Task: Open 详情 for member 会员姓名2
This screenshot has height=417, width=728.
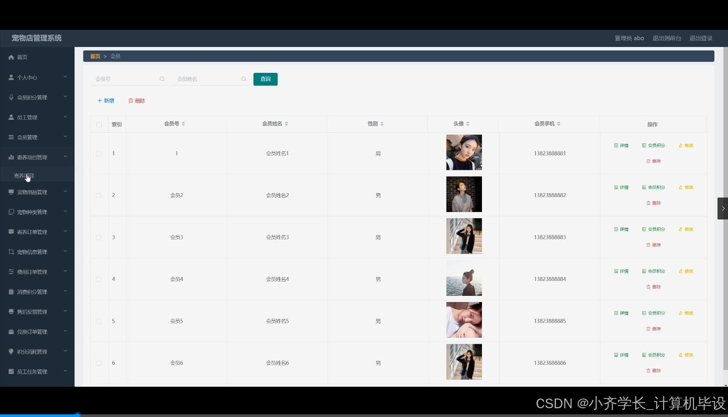Action: [621, 187]
